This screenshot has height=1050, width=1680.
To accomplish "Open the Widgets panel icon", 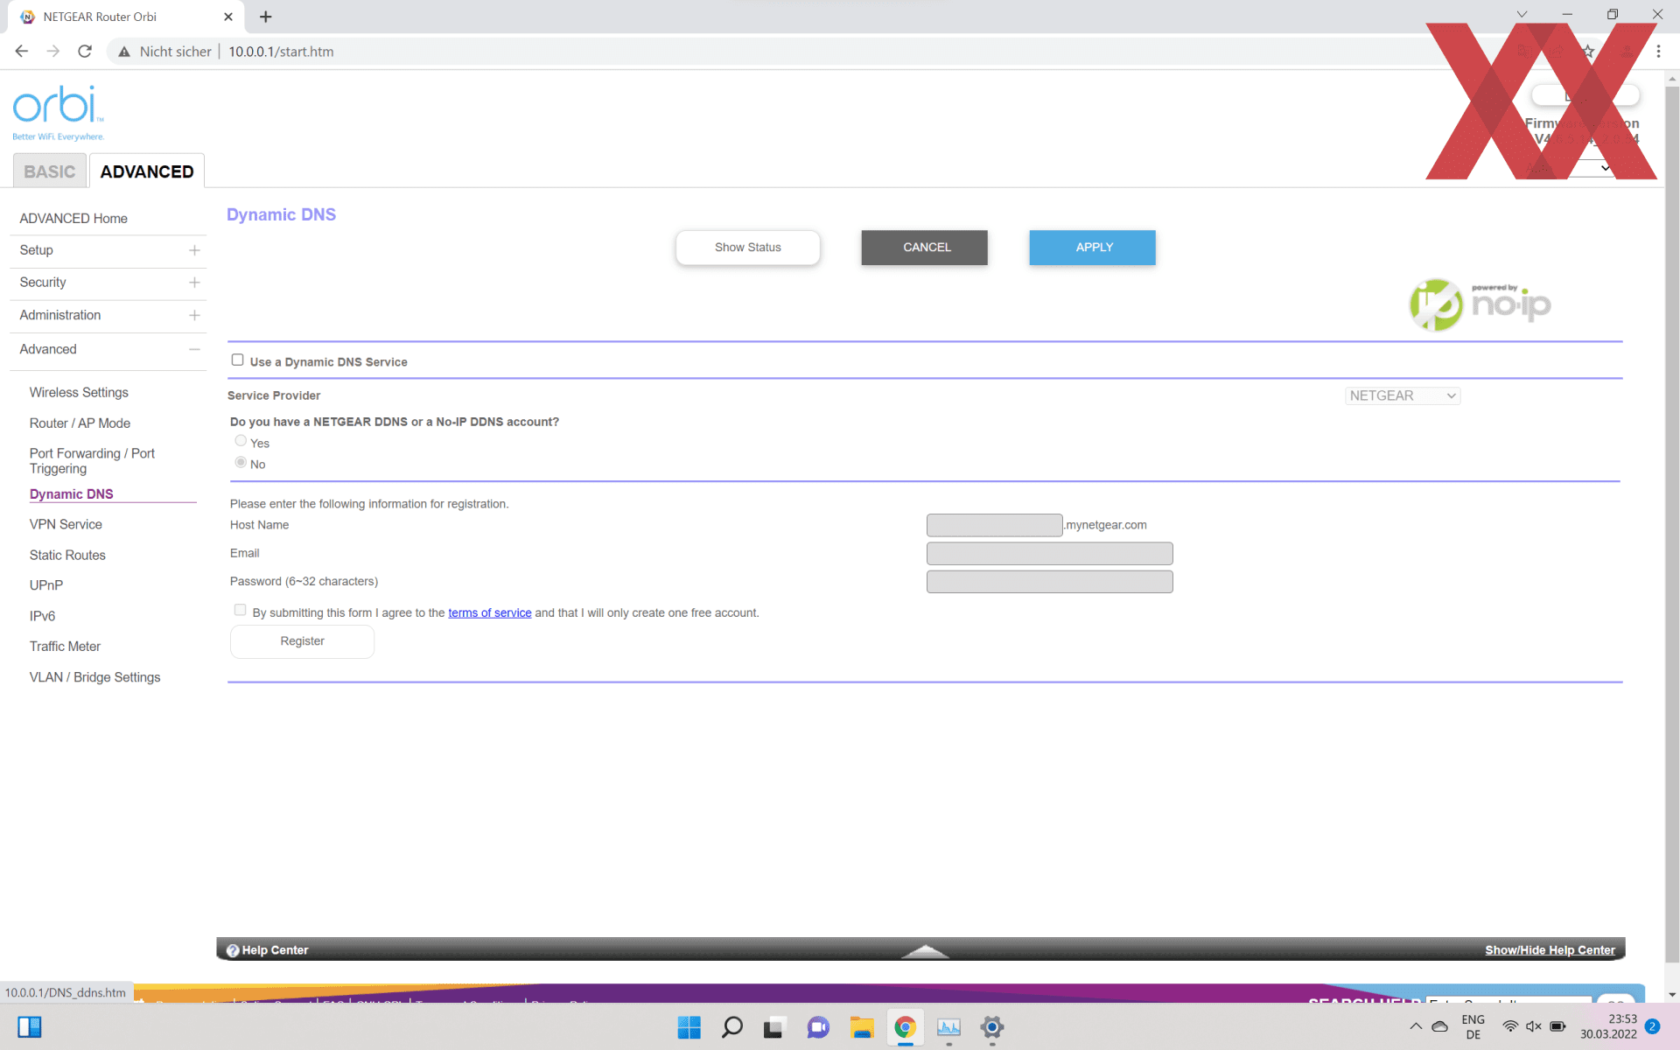I will (30, 1027).
